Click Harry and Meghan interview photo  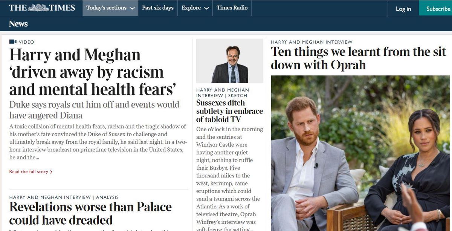coord(360,153)
